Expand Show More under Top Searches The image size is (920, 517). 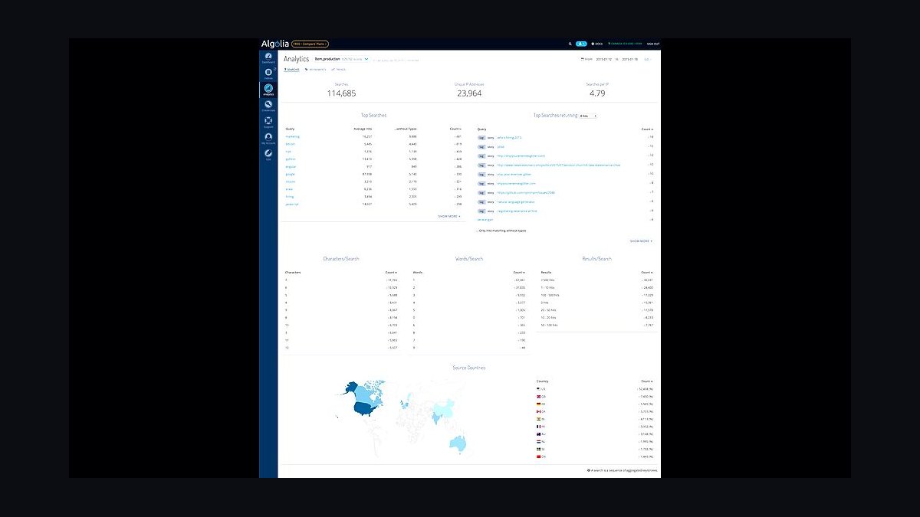click(449, 216)
